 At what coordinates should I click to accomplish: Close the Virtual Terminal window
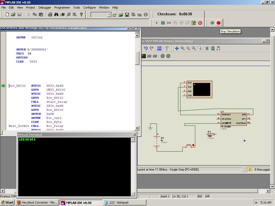pyautogui.click(x=134, y=134)
